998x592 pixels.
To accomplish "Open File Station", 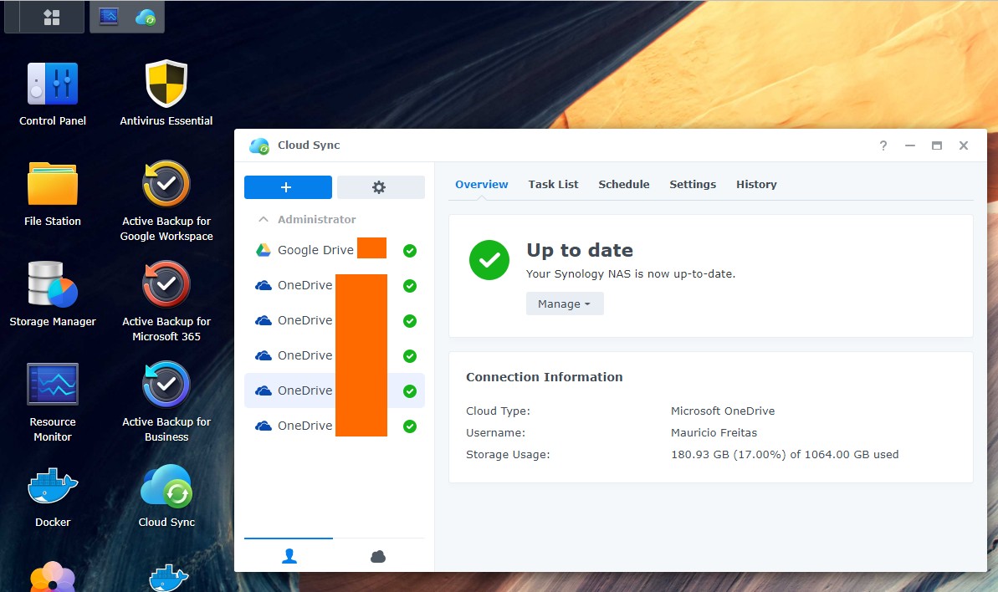I will tap(53, 185).
